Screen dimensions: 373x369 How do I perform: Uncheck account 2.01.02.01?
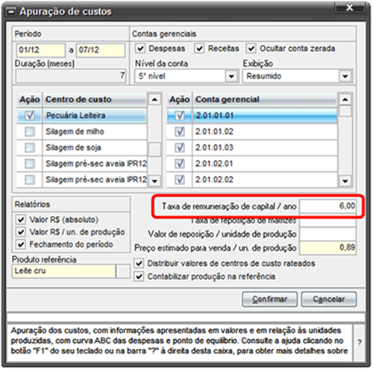[x=180, y=164]
